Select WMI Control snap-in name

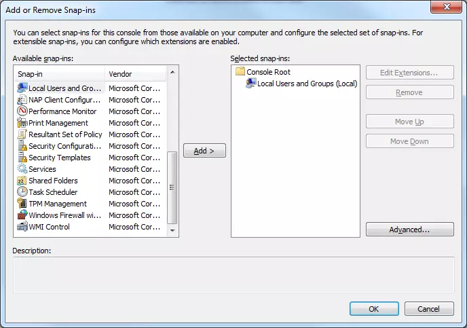pyautogui.click(x=49, y=227)
